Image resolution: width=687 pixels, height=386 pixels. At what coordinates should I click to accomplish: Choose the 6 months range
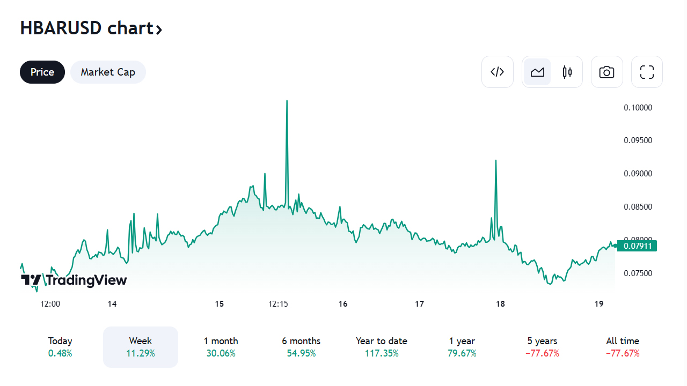pyautogui.click(x=301, y=347)
